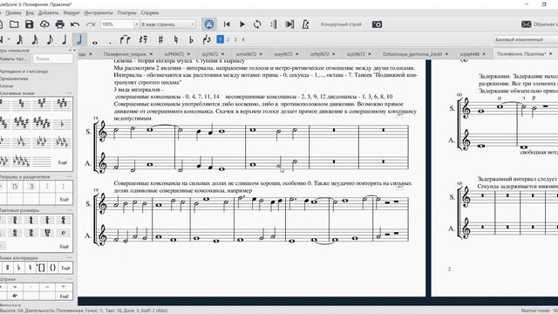Toggle pan score during playback icon
Screen dimensions: 558x314
[x=289, y=24]
